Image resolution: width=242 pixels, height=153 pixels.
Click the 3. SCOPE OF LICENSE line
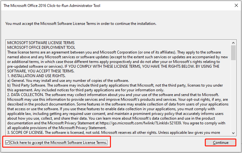113,133
